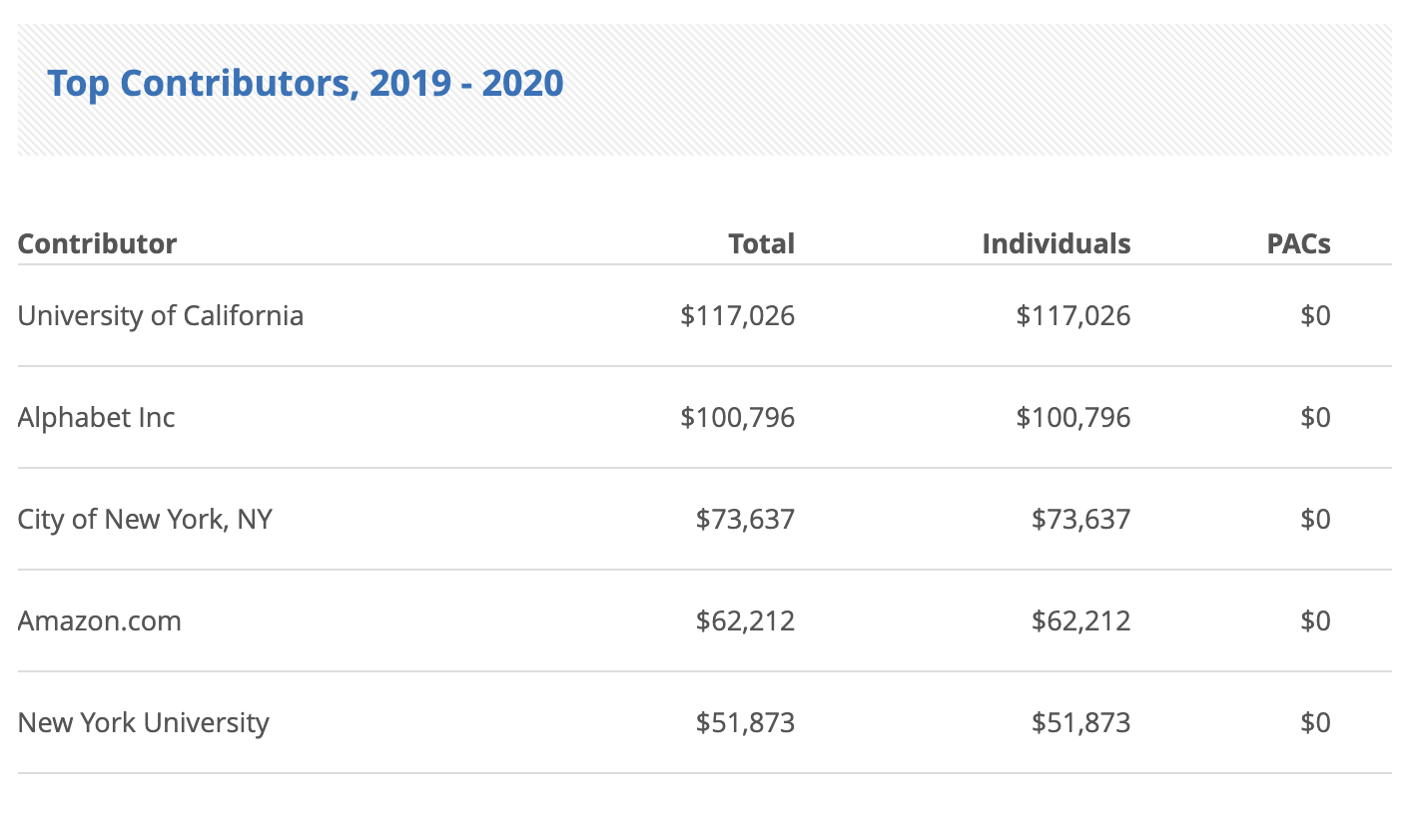Select New York University contributor name

pyautogui.click(x=144, y=722)
